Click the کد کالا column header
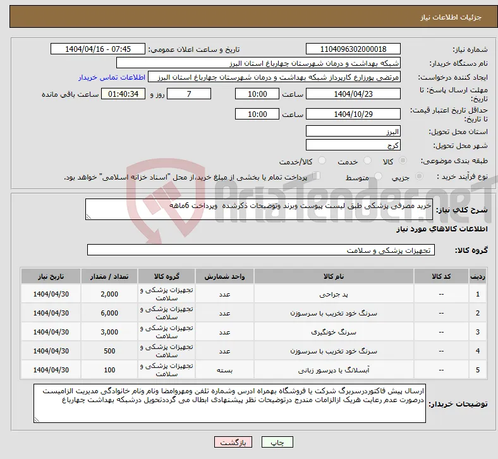This screenshot has height=459, width=498. [x=442, y=276]
